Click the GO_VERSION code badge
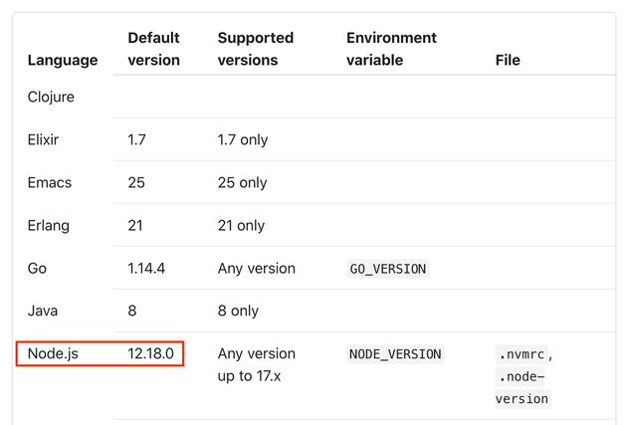 (x=387, y=269)
